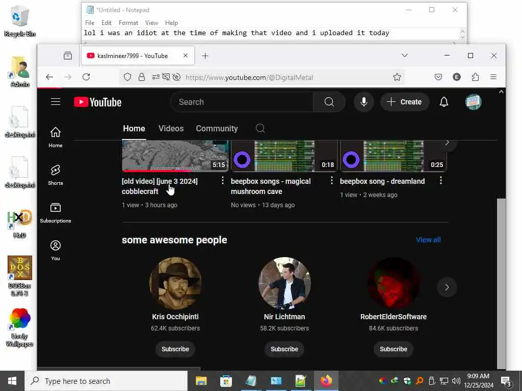Open the You section in sidebar
Viewport: 522px width, 391px height.
tap(56, 250)
